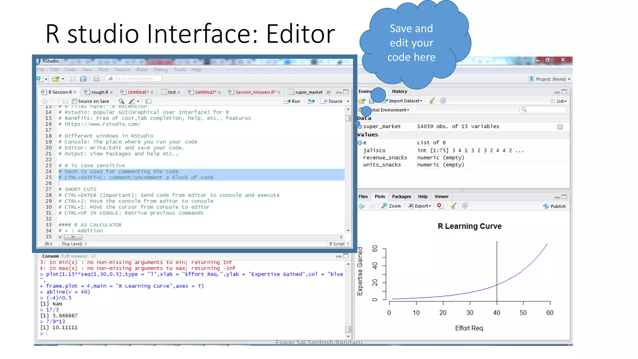
Task: Publish the plot
Action: (555, 206)
